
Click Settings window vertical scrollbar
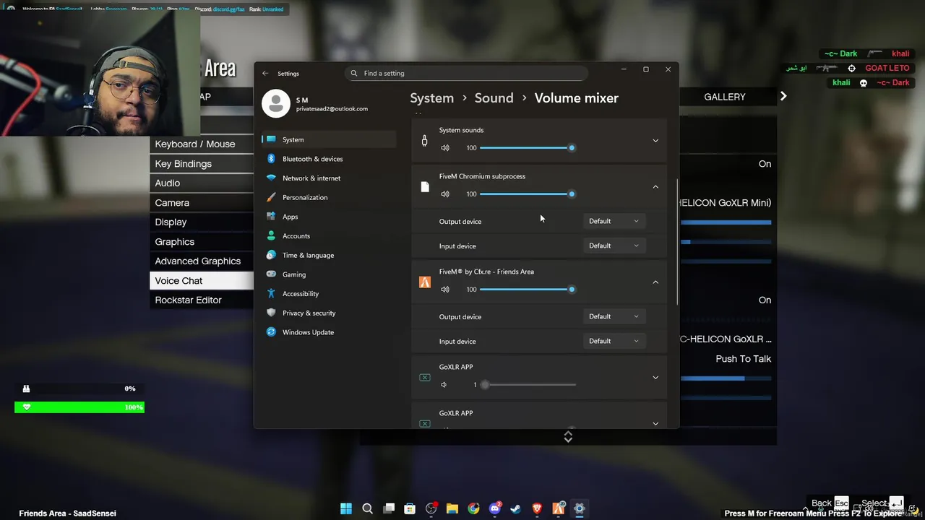677,242
